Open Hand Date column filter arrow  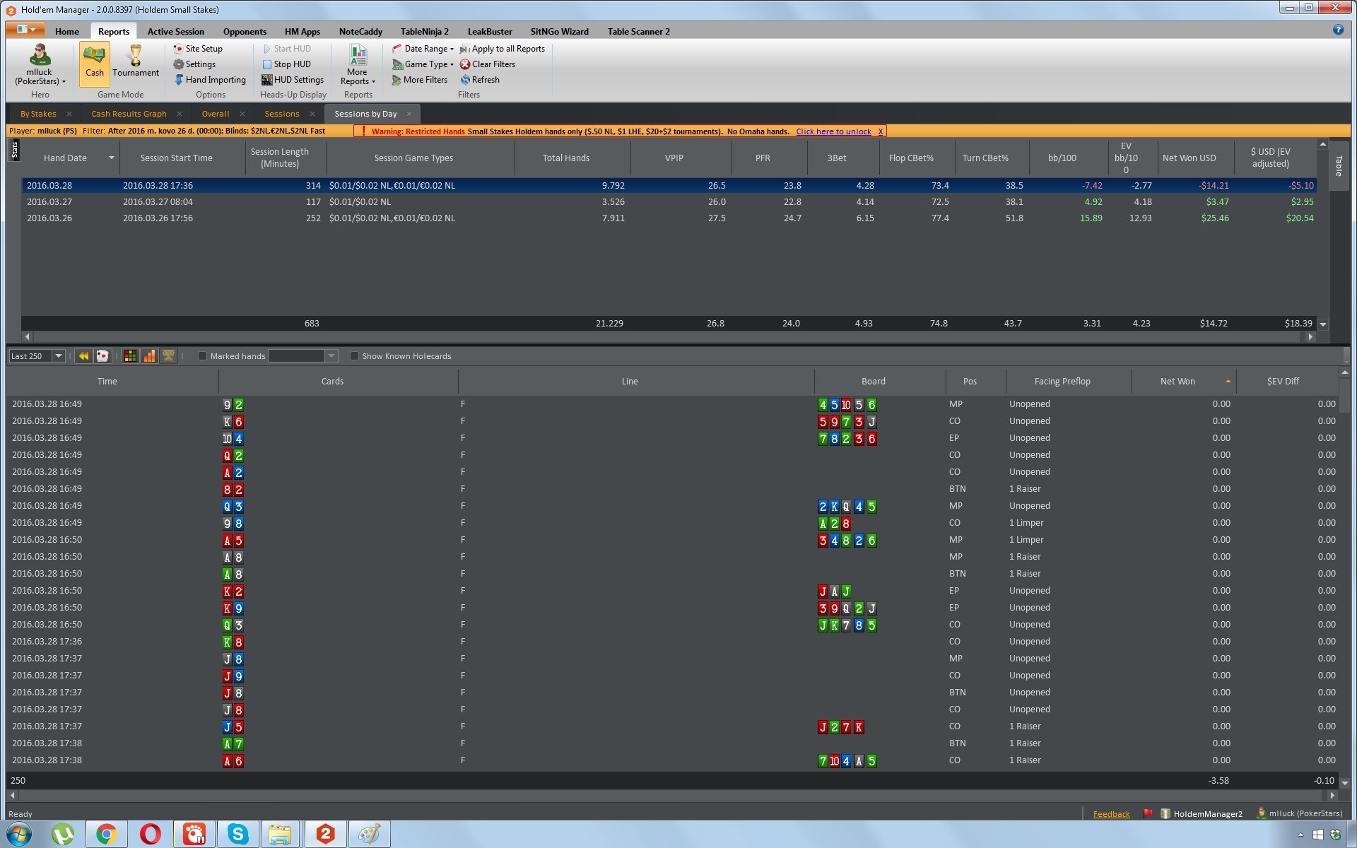point(111,158)
